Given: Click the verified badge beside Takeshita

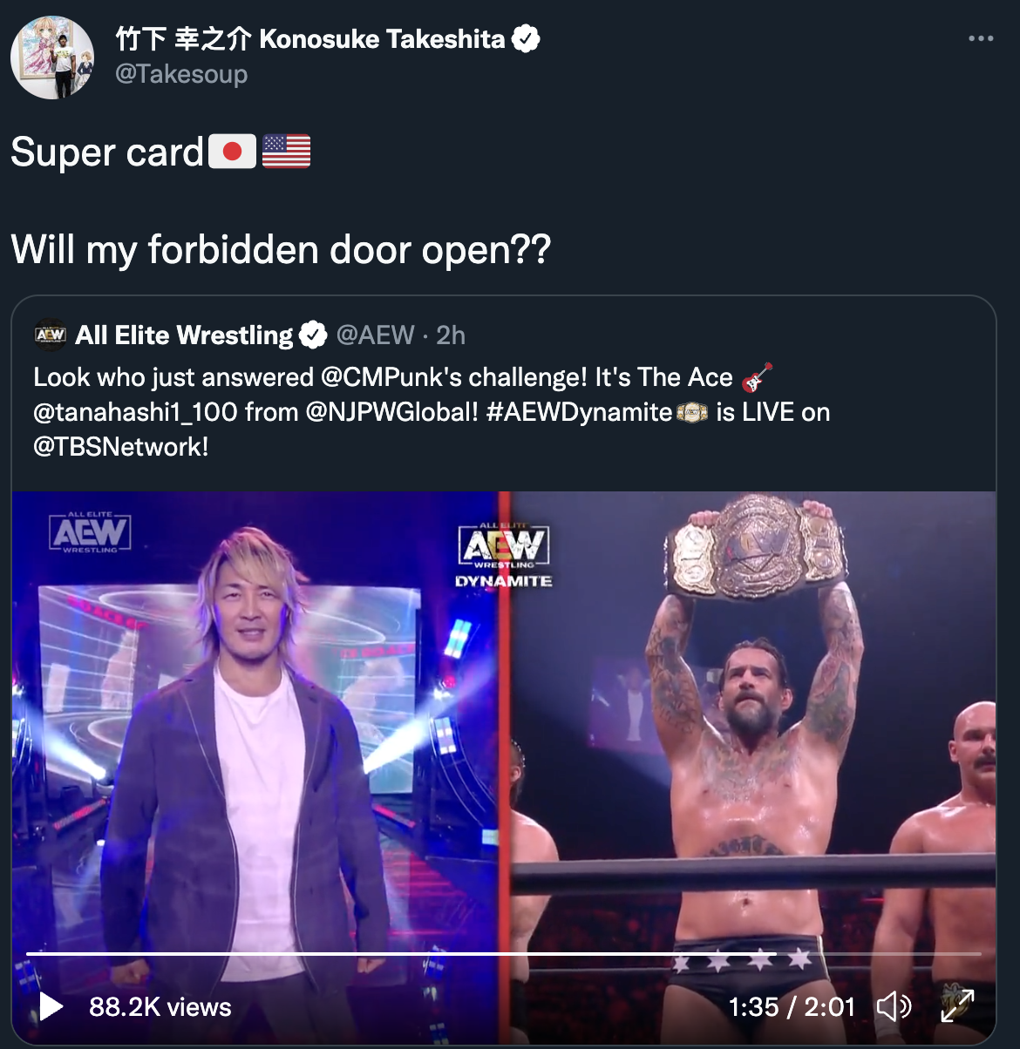Looking at the screenshot, I should [526, 38].
